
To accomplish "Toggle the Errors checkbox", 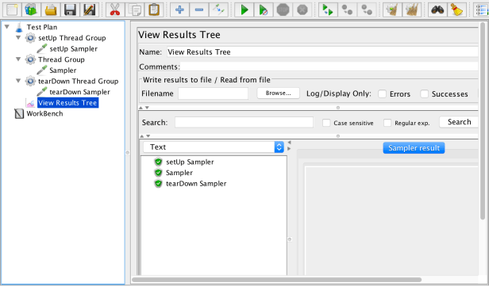I will tap(383, 94).
